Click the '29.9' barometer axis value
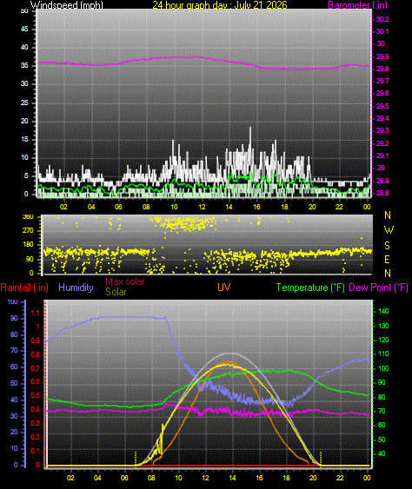 point(382,56)
